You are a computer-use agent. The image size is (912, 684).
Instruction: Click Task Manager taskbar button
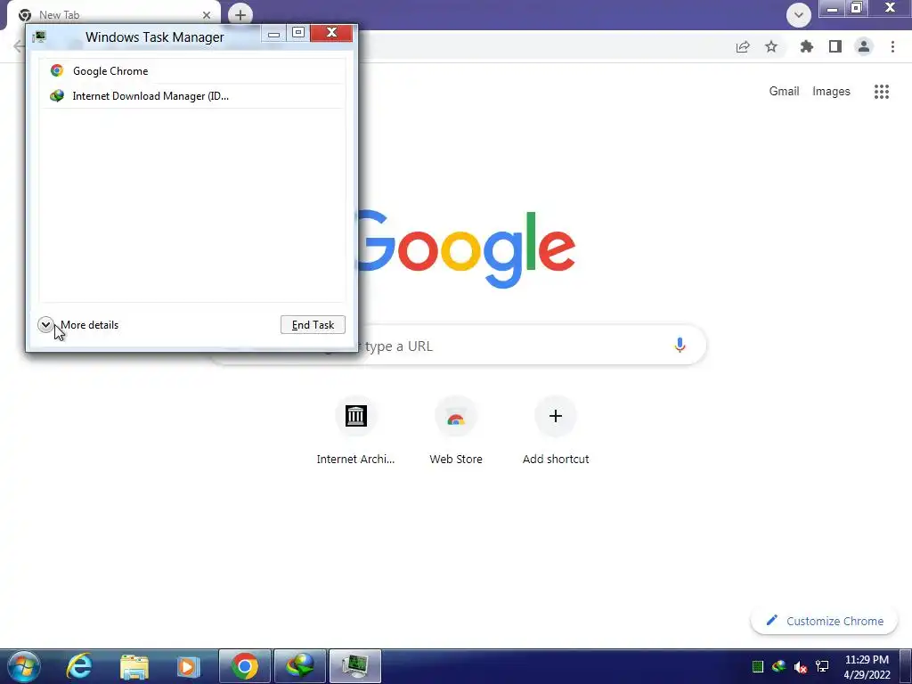(354, 666)
